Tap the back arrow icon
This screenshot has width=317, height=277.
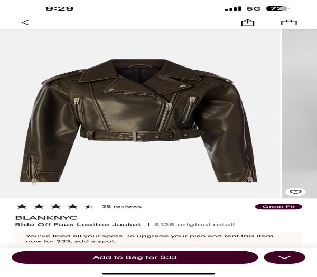[25, 22]
